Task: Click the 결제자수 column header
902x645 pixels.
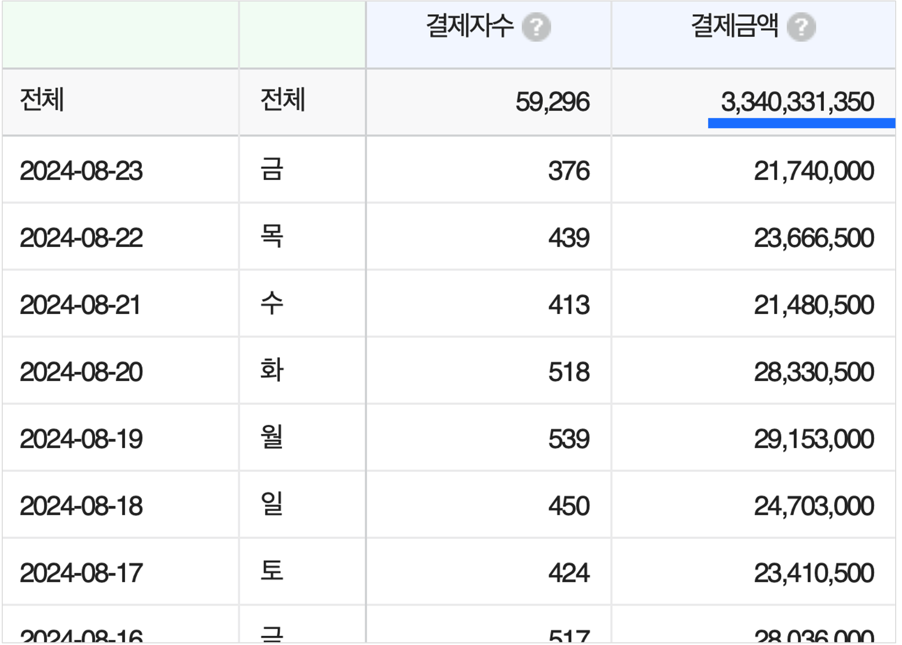Action: click(469, 26)
